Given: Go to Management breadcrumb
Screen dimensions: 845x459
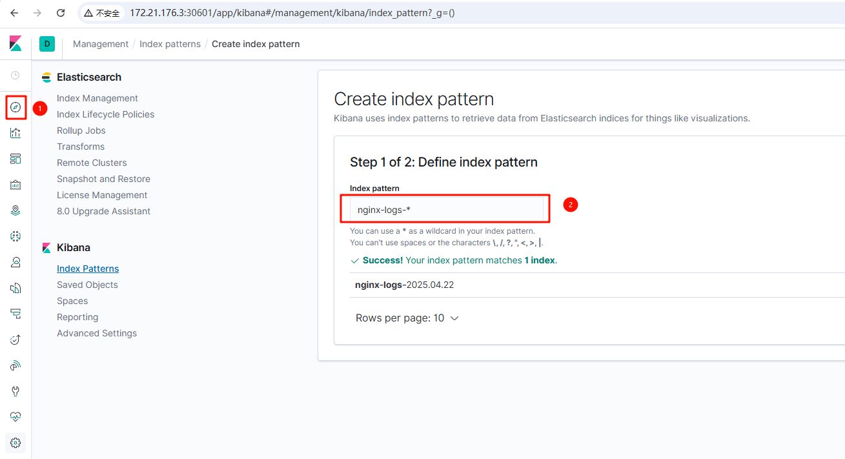Looking at the screenshot, I should click(x=101, y=44).
